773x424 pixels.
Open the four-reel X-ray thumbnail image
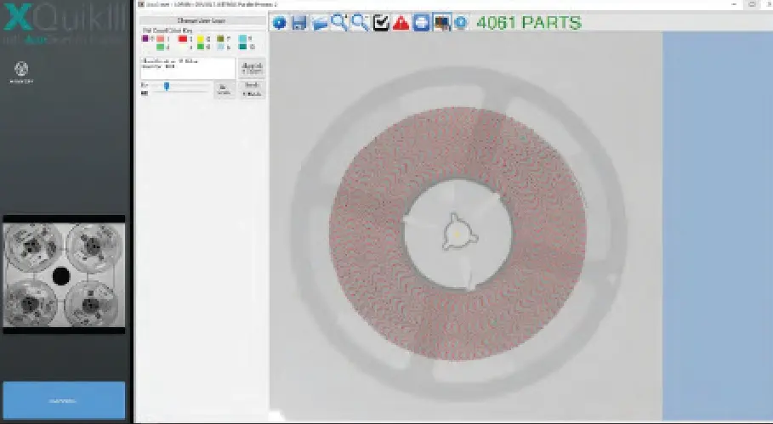[65, 274]
